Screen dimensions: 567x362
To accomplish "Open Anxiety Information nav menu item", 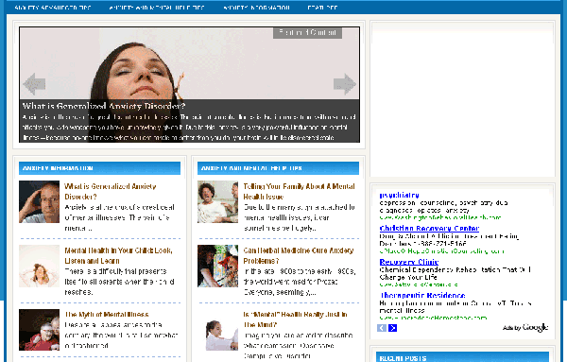I will click(x=256, y=8).
